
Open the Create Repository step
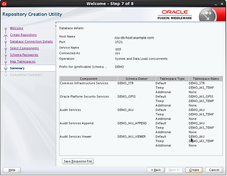tap(23, 35)
